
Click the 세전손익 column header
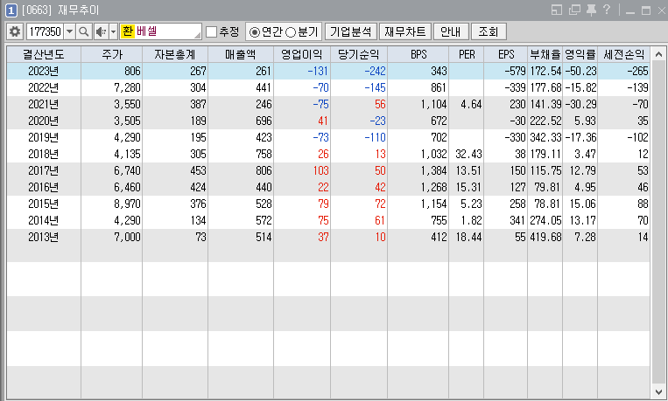[624, 54]
